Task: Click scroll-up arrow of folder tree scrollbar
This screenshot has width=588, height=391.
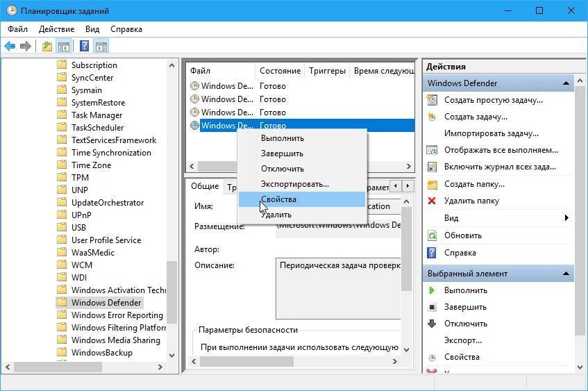Action: tap(171, 65)
